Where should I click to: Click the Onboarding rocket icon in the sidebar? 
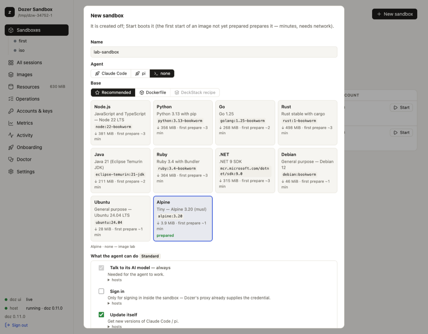pos(11,147)
